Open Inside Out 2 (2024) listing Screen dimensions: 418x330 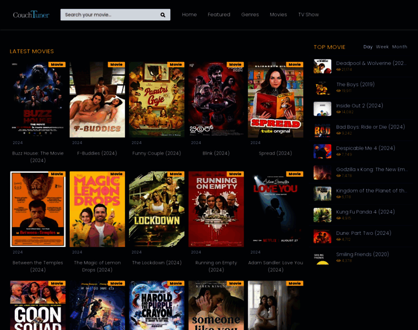(360, 106)
